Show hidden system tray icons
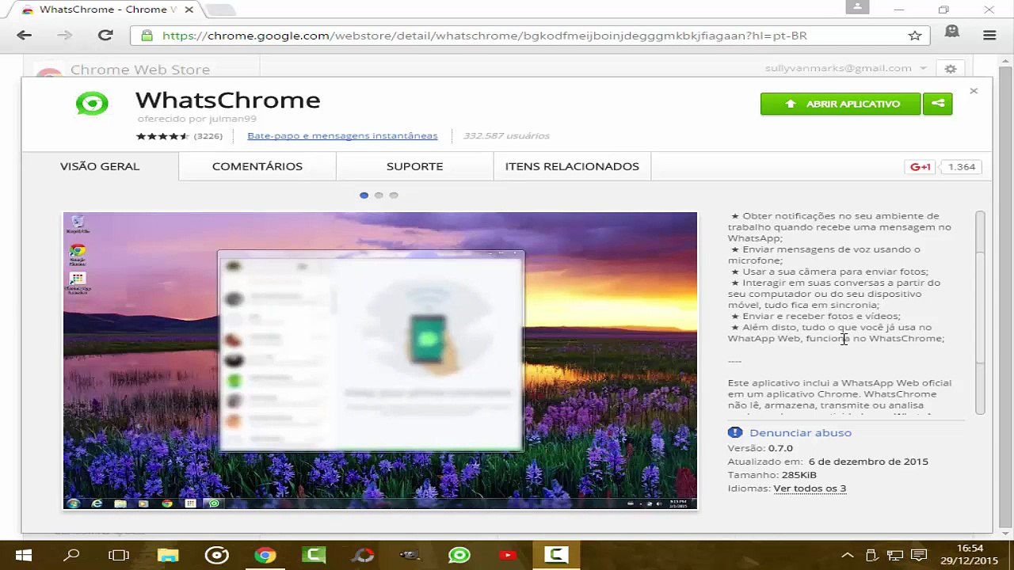 click(x=848, y=555)
